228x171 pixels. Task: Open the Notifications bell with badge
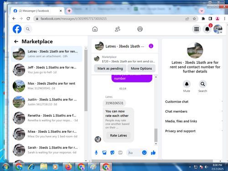[207, 29]
